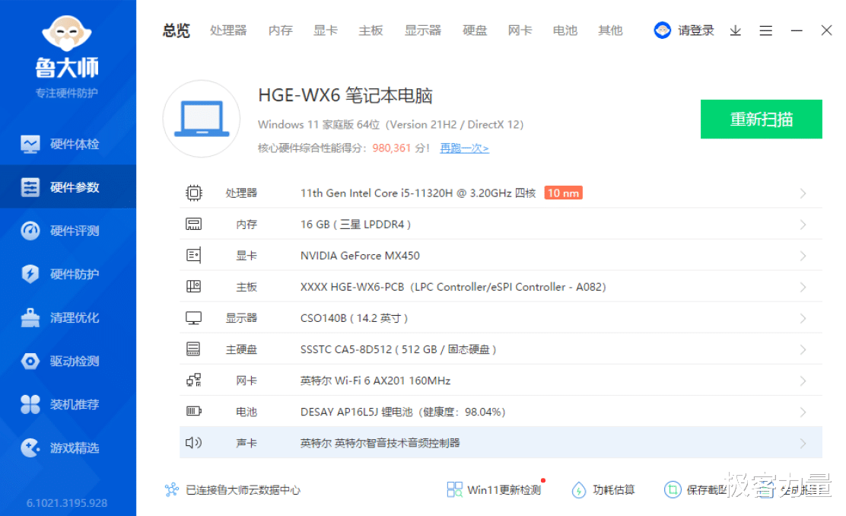This screenshot has height=516, width=846.
Task: Click the Win11更新检测 label
Action: click(504, 489)
